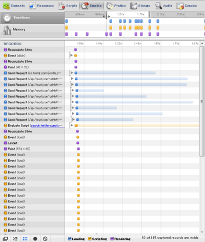Expand the first Send Request record
This screenshot has width=205, height=242.
[72, 73]
